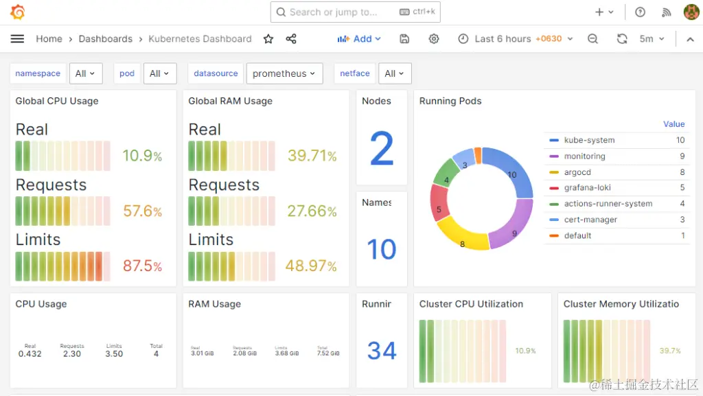This screenshot has width=703, height=396.
Task: Share the Kubernetes Dashboard via share icon
Action: [x=291, y=39]
